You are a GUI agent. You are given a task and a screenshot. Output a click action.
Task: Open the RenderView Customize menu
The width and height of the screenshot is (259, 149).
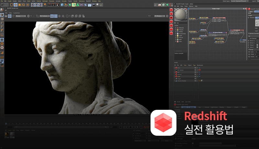coord(17,13)
